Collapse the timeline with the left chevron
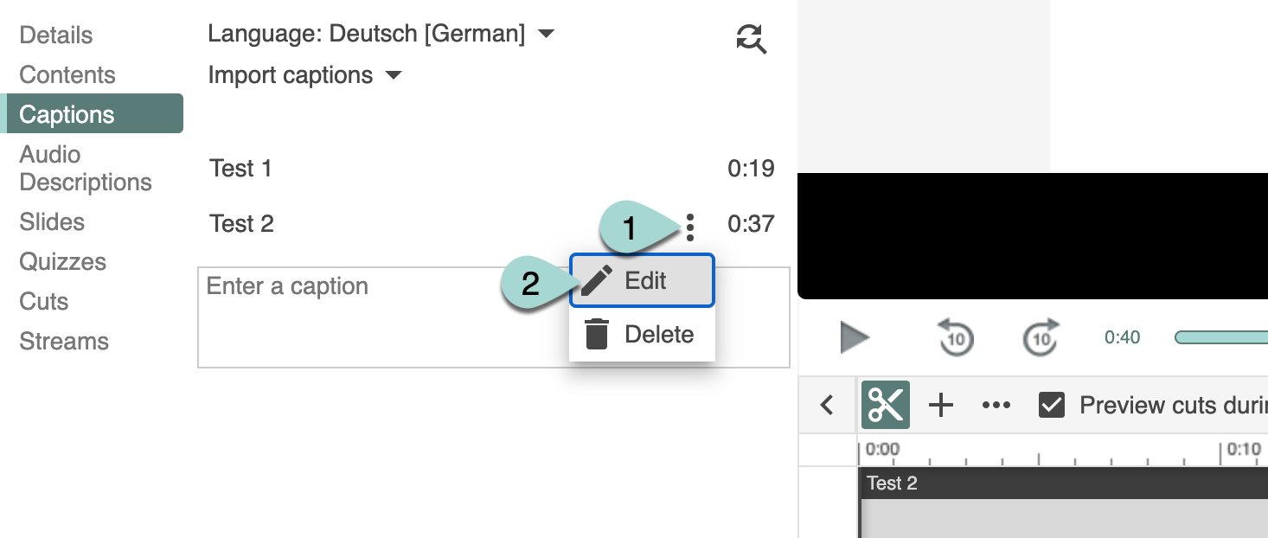 tap(827, 405)
